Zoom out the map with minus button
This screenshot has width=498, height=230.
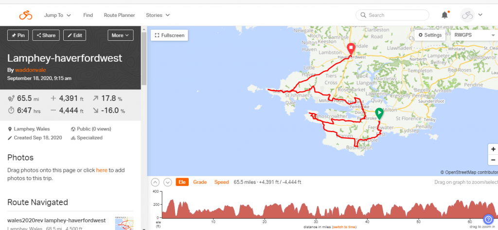[493, 160]
